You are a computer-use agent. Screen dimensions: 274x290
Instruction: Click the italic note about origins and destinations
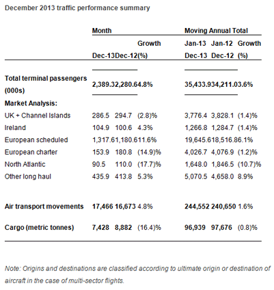click(137, 274)
